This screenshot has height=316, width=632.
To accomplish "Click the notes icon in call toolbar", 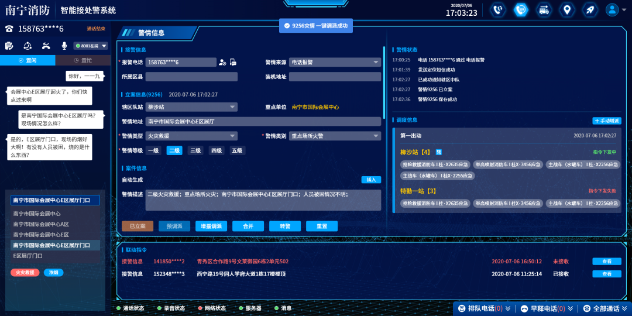I will point(9,46).
